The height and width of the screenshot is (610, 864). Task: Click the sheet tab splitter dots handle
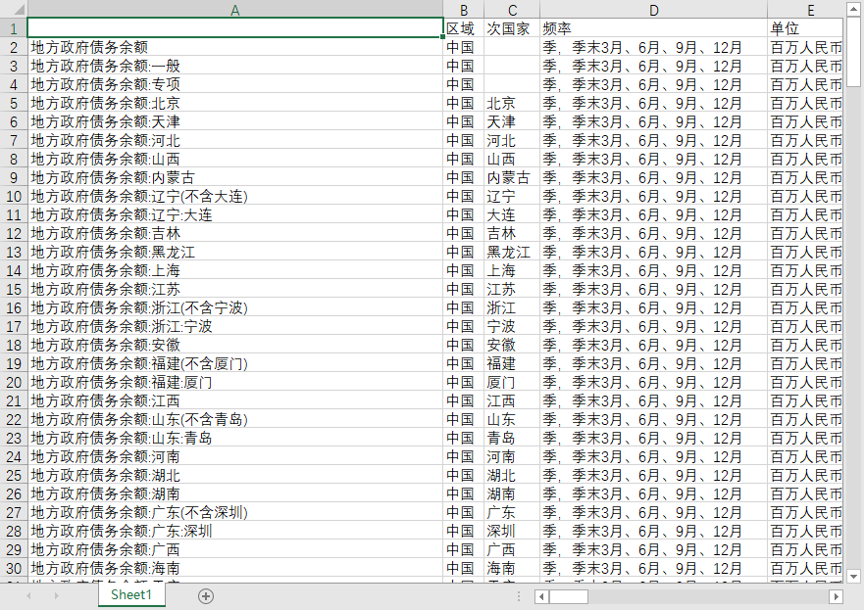(x=519, y=596)
